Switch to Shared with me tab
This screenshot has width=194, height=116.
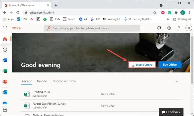(x=65, y=81)
